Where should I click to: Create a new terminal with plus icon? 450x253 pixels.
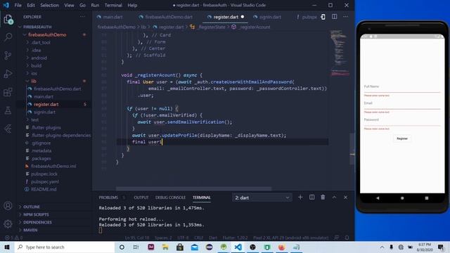click(300, 197)
